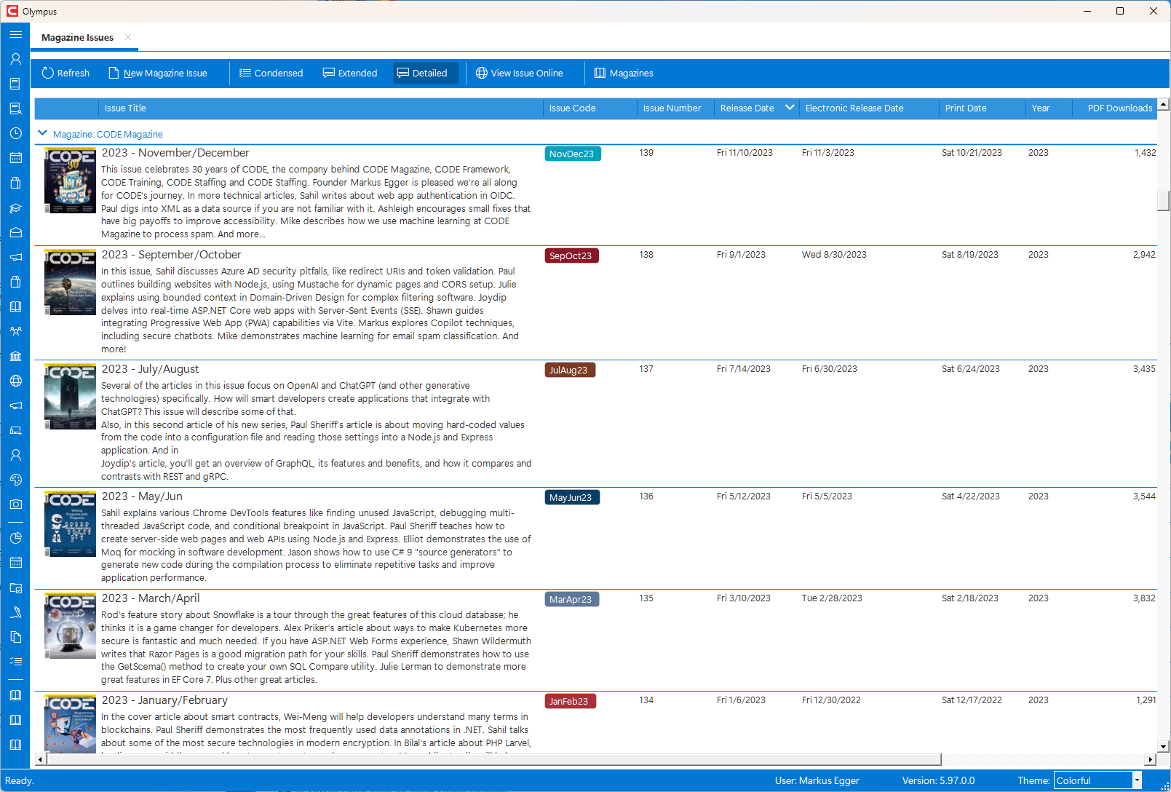Click the MarApr23 issue code badge
Viewport: 1171px width, 792px height.
click(572, 599)
